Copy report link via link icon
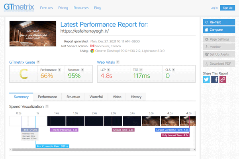The image size is (239, 159). pyautogui.click(x=223, y=79)
